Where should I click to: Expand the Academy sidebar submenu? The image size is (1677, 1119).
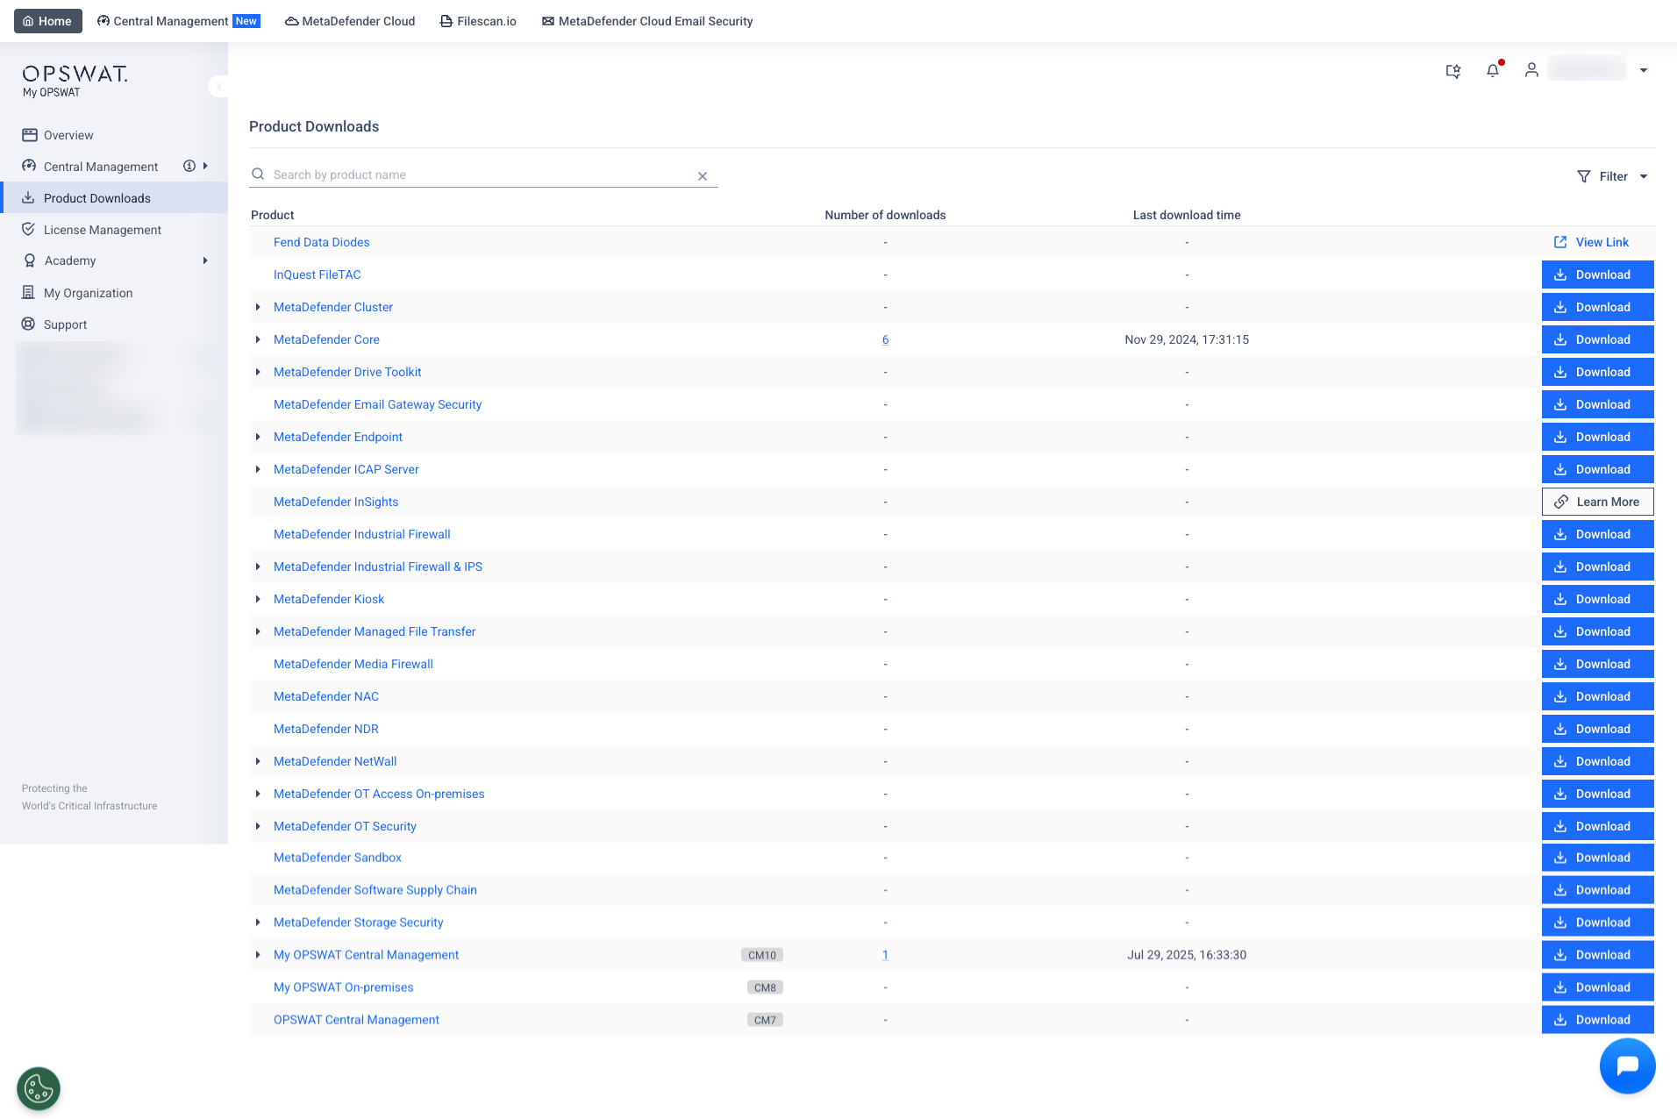[205, 260]
